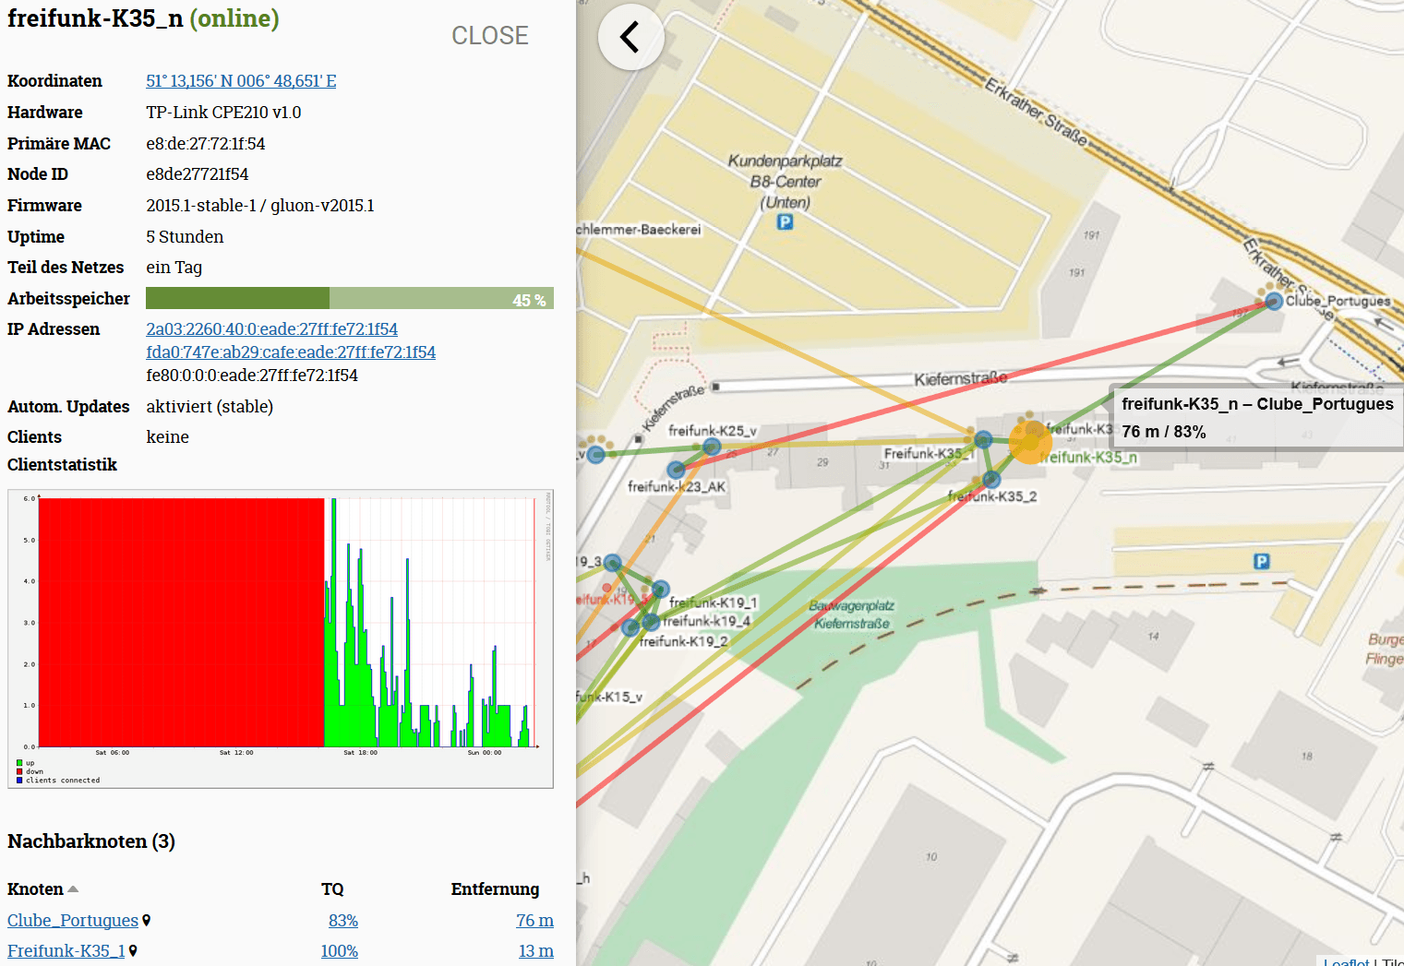
Task: Open IP address link starting with 2a03:2260
Action: coord(271,329)
